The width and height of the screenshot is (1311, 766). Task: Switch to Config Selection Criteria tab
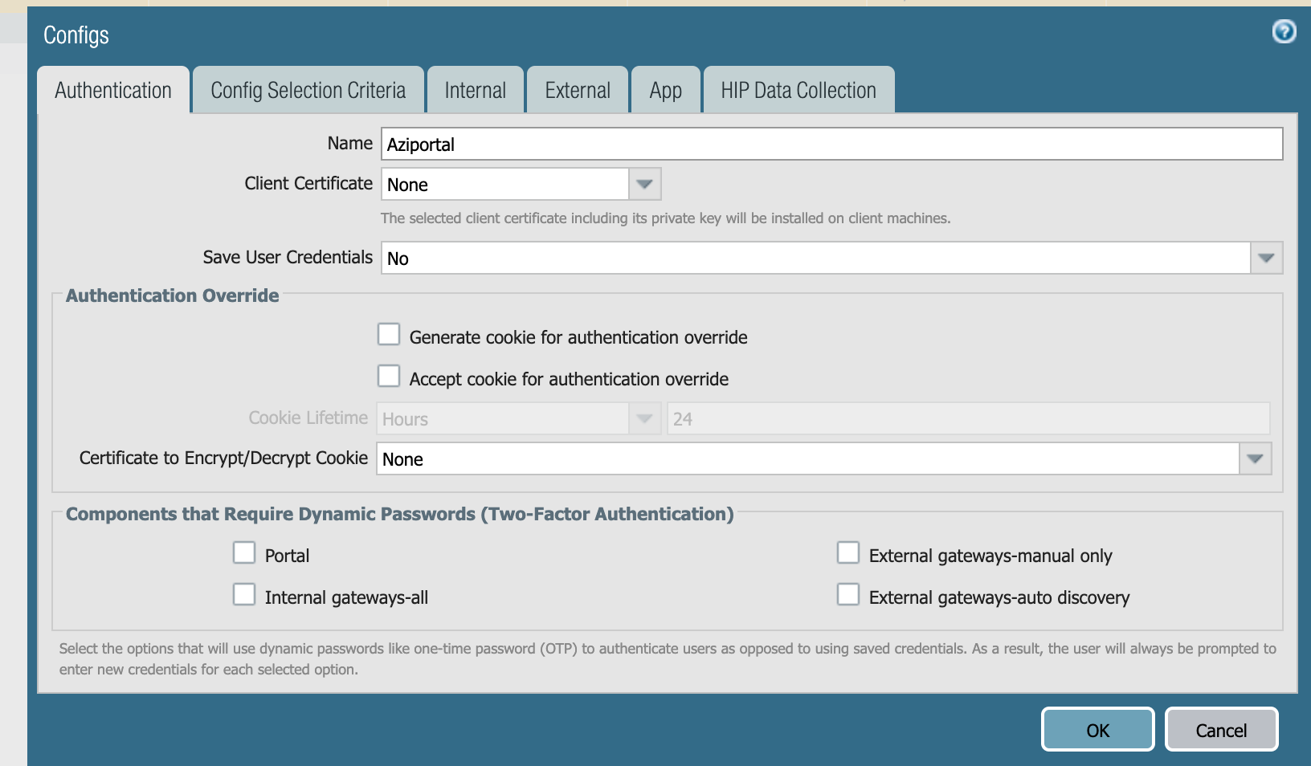(x=308, y=90)
